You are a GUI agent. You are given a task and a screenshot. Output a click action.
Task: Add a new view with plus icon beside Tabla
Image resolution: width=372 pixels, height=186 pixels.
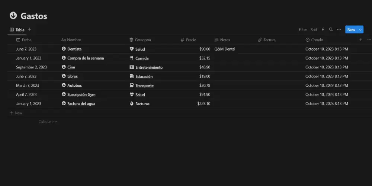point(30,30)
